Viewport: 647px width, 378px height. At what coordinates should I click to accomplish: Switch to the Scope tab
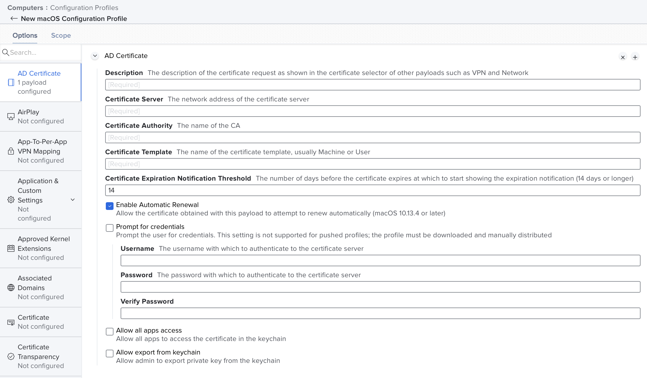61,35
